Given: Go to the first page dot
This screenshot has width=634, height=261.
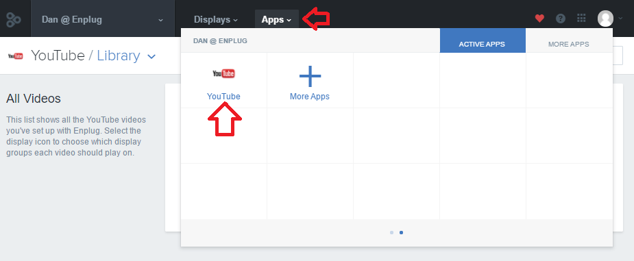Looking at the screenshot, I should tap(391, 233).
